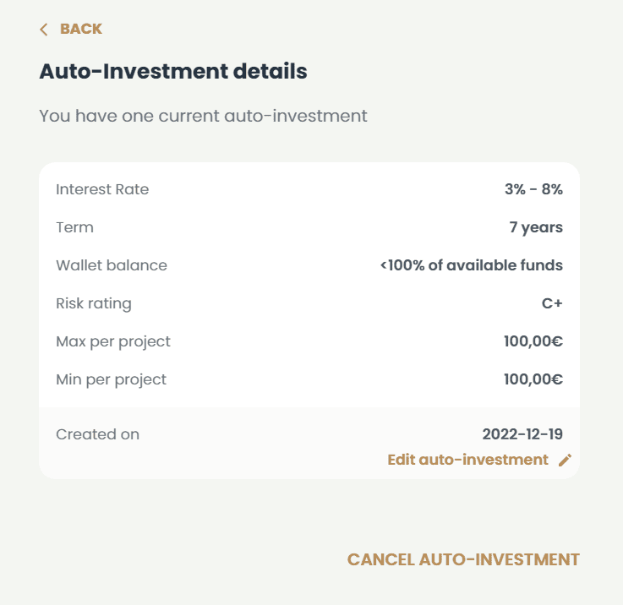
Task: Open the Edit auto-investment link
Action: pos(467,460)
